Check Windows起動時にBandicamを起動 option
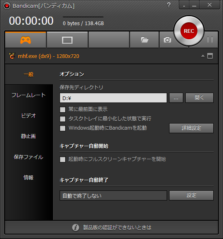Image resolution: width=223 pixels, height=239 pixels. [62, 128]
